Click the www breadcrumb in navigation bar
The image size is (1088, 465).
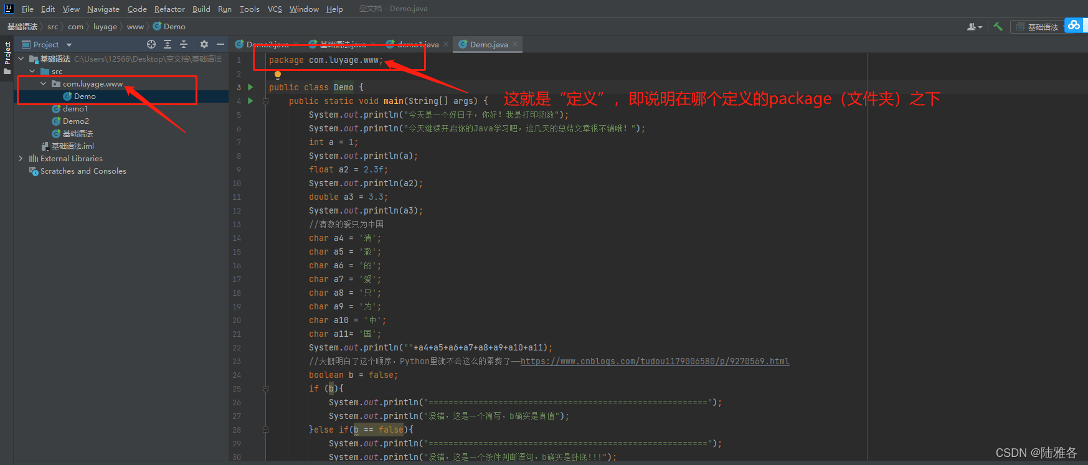(135, 27)
